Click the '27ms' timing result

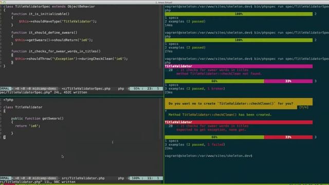point(169,51)
